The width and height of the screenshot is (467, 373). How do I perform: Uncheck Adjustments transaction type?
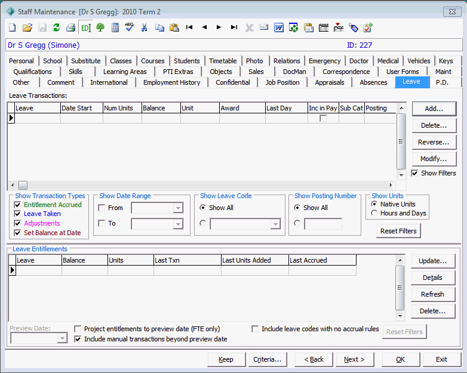point(17,223)
